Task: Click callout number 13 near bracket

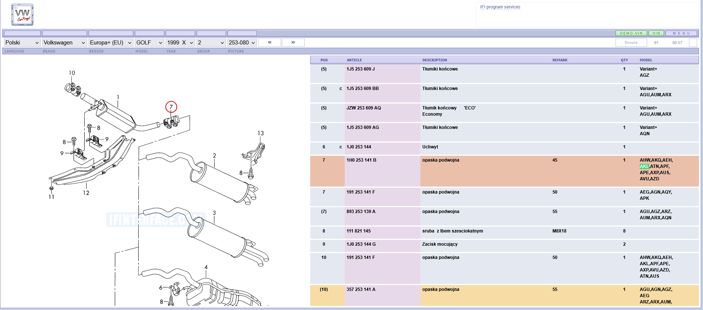Action: click(x=261, y=133)
